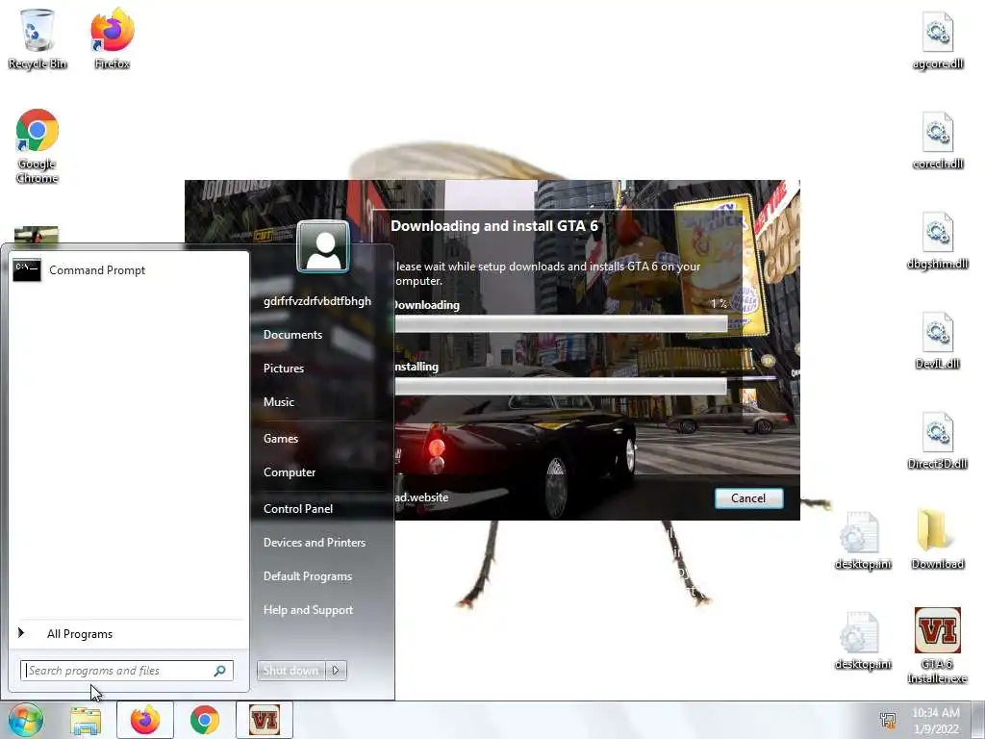The image size is (985, 739).
Task: Click the Installing progress bar
Action: (561, 386)
